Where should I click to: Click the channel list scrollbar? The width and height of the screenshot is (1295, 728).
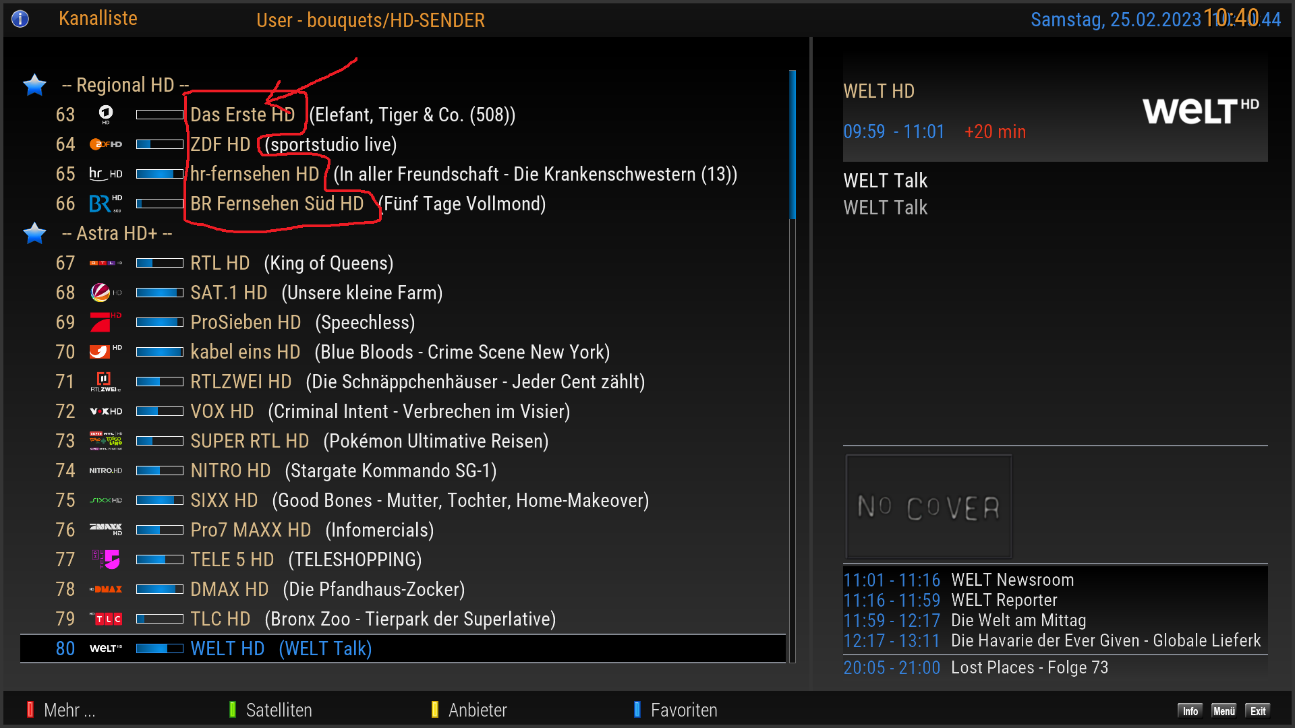pos(793,145)
